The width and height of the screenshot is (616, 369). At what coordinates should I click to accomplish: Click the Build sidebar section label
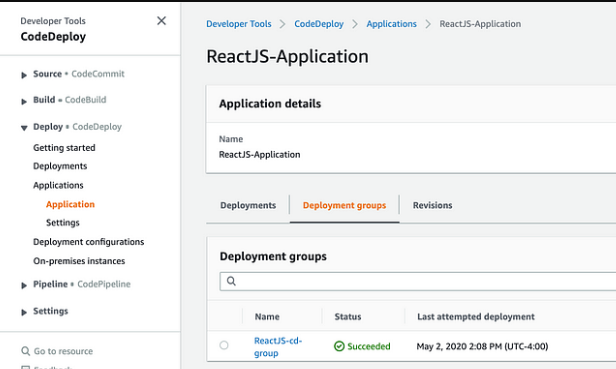click(x=44, y=100)
